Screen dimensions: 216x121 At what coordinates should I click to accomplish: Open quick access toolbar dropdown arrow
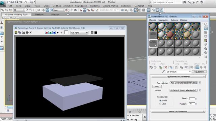[34, 2]
